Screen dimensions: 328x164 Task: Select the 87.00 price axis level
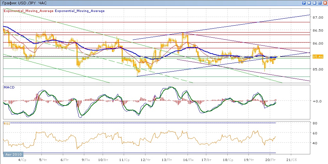click(x=317, y=17)
